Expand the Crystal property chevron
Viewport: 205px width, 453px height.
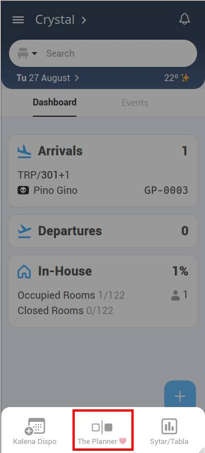[84, 20]
